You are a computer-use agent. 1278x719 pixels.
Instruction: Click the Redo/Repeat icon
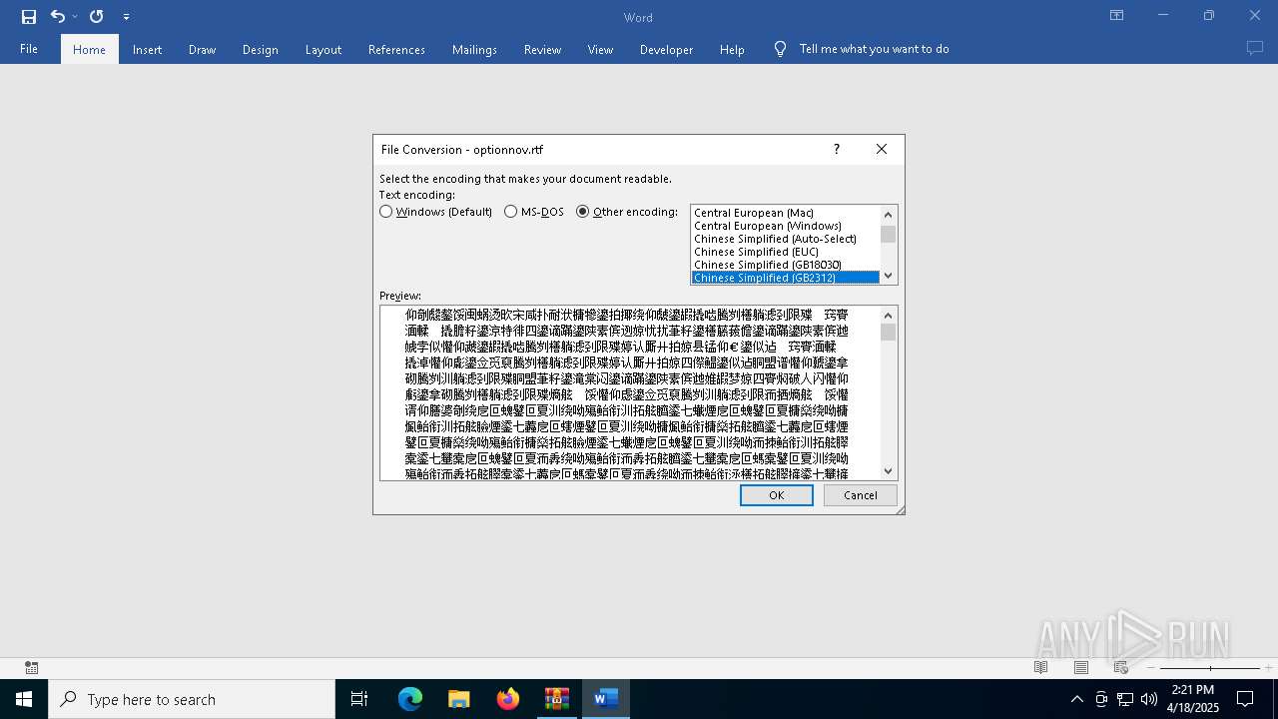(96, 16)
